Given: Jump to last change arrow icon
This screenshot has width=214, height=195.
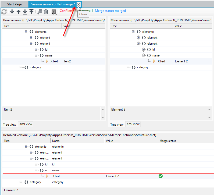Looking at the screenshot, I should click(x=25, y=12).
